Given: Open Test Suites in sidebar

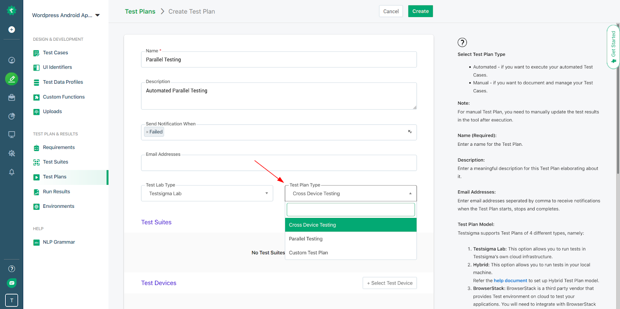Looking at the screenshot, I should click(x=55, y=162).
